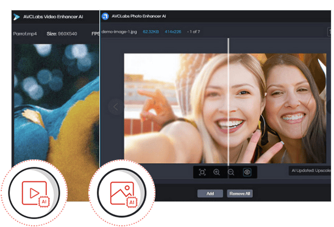The height and width of the screenshot is (227, 334).
Task: Click the 414x226 resolution text
Action: pos(172,32)
